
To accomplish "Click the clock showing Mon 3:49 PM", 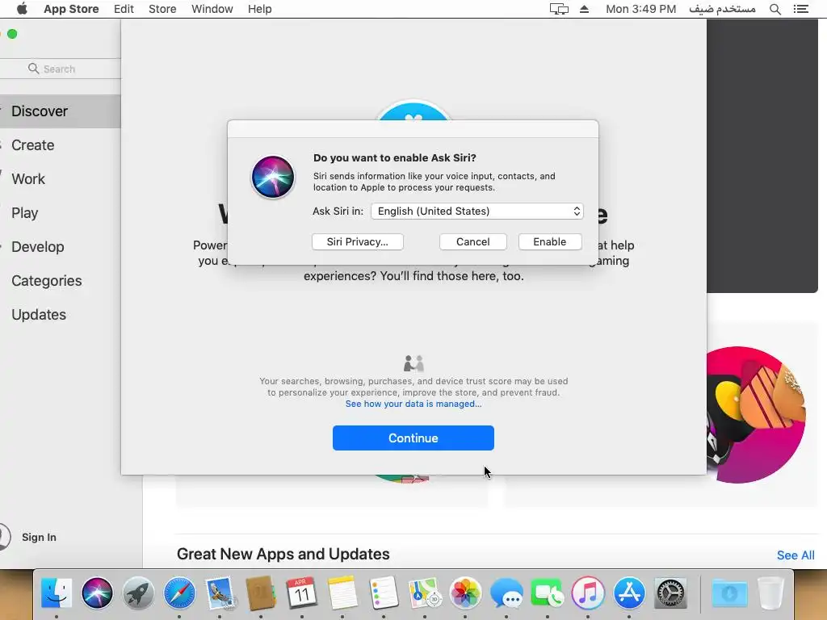I will coord(640,9).
